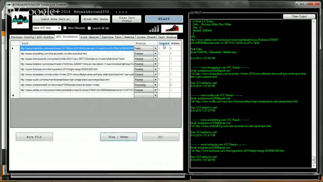Viewport: 323px width, 182px height.
Task: Hit the blue Start button
Action: (164, 19)
